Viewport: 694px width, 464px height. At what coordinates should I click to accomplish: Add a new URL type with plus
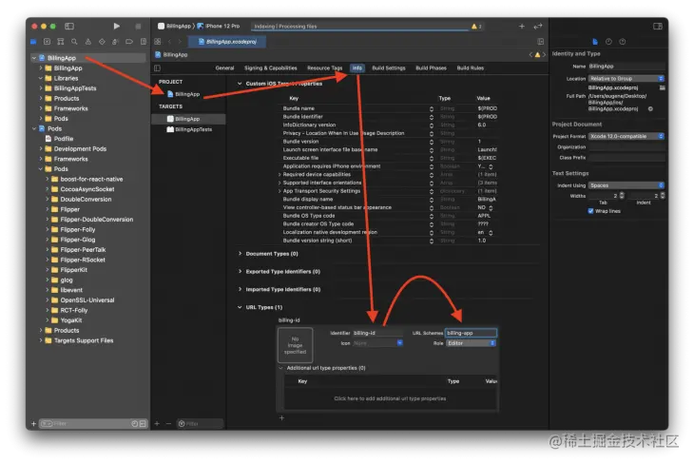pyautogui.click(x=282, y=418)
